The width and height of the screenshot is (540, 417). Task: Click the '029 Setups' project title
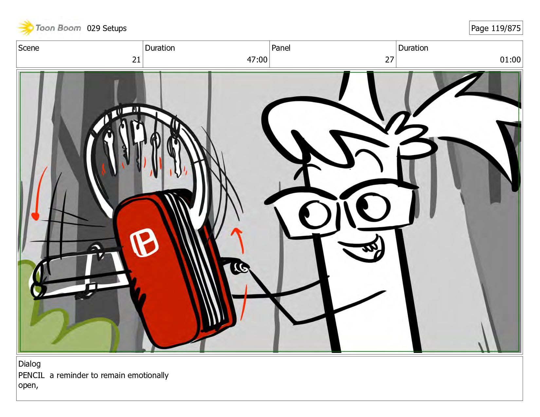coord(107,28)
